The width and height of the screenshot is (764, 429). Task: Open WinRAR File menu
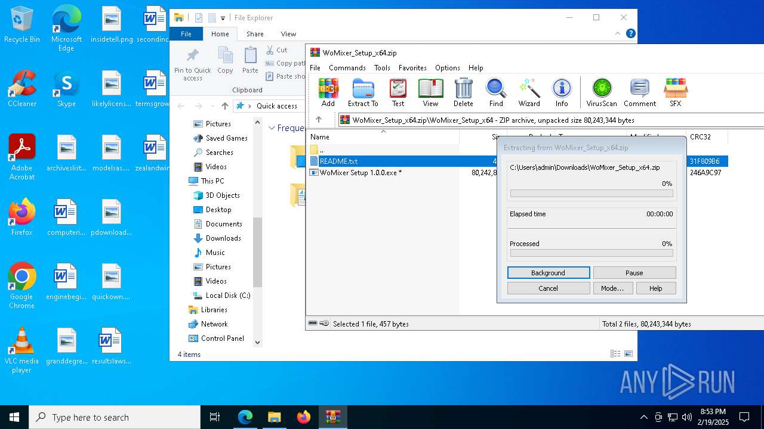[x=315, y=68]
